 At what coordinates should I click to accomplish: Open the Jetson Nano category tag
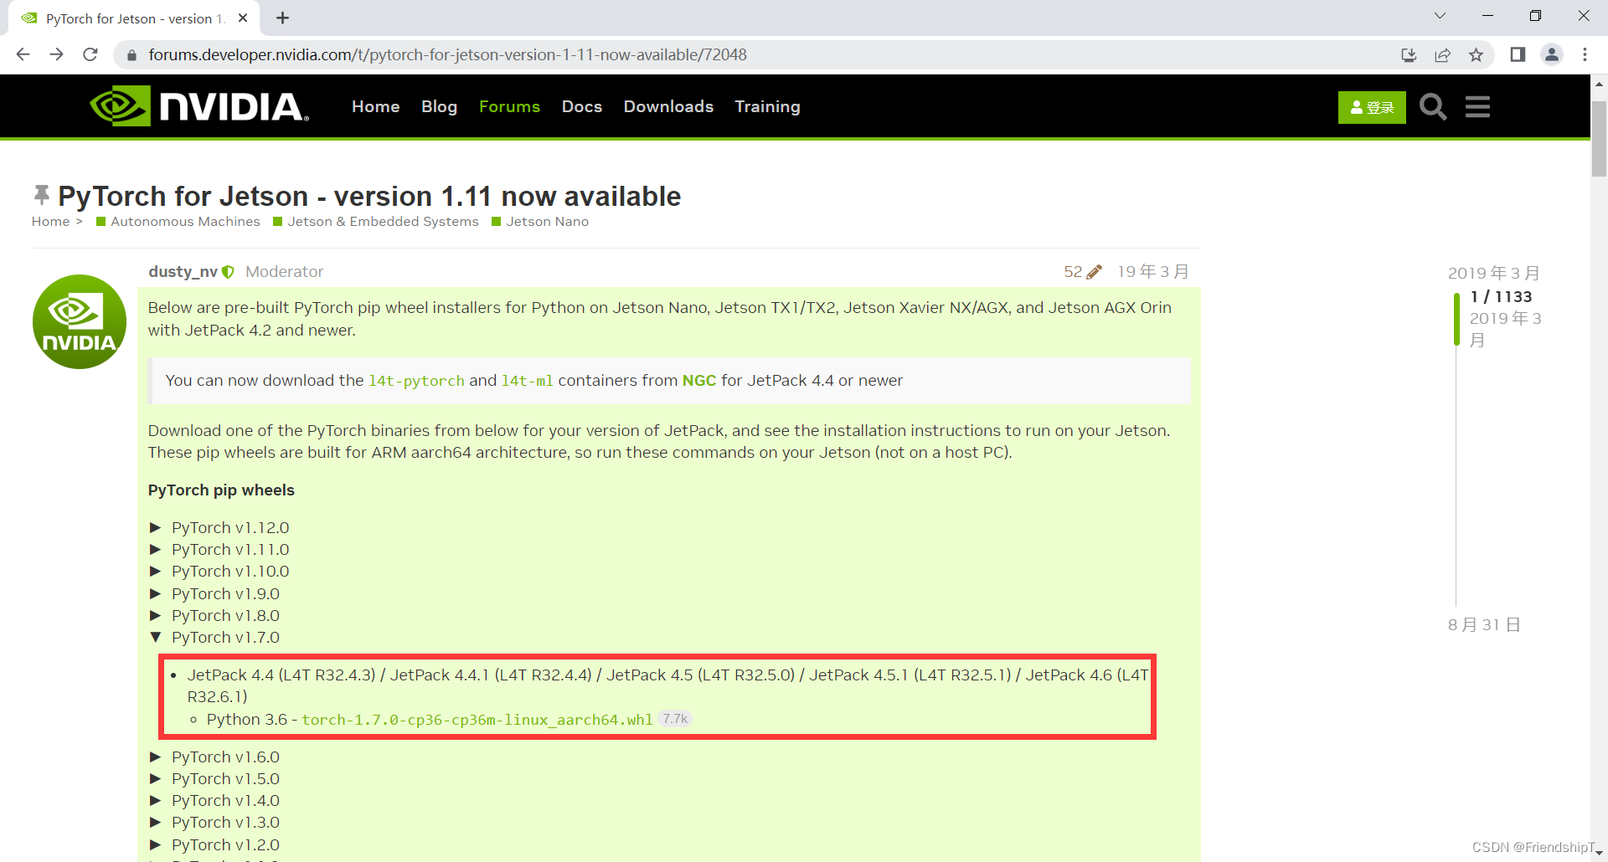click(x=540, y=221)
